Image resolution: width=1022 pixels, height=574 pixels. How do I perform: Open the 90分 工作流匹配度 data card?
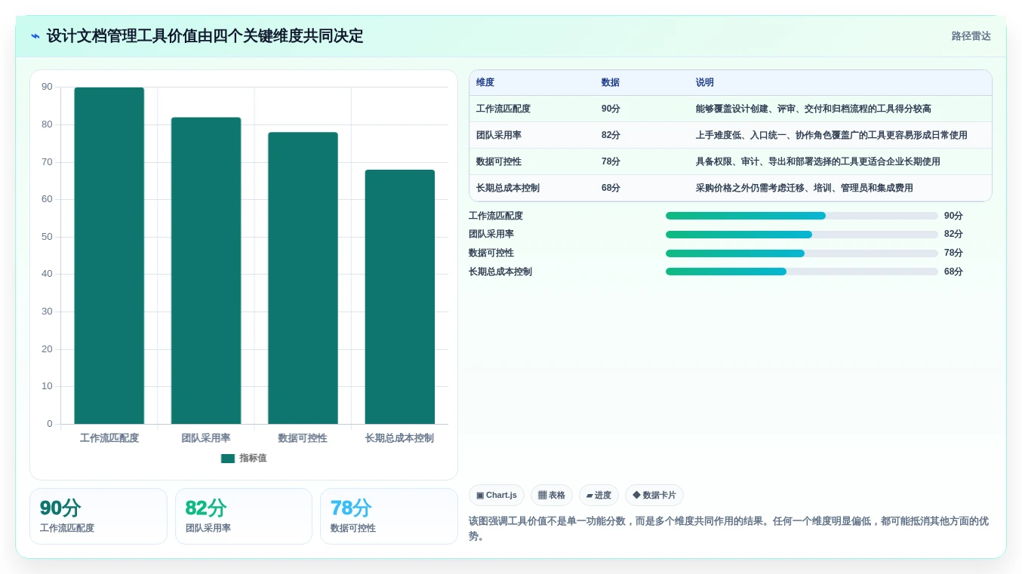[x=98, y=517]
